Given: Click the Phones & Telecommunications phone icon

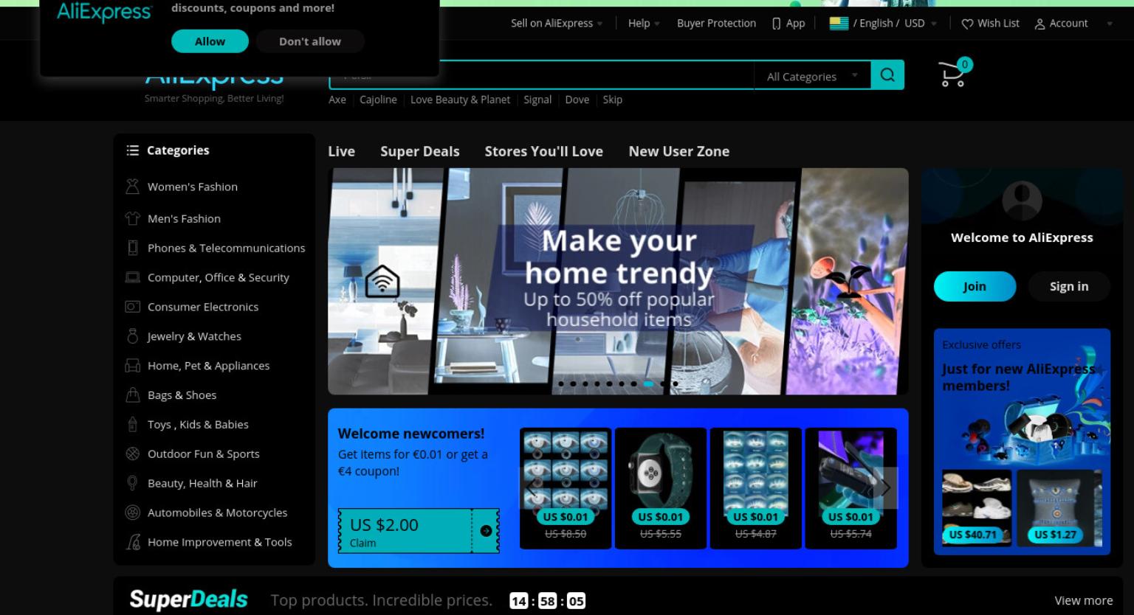Looking at the screenshot, I should [132, 248].
